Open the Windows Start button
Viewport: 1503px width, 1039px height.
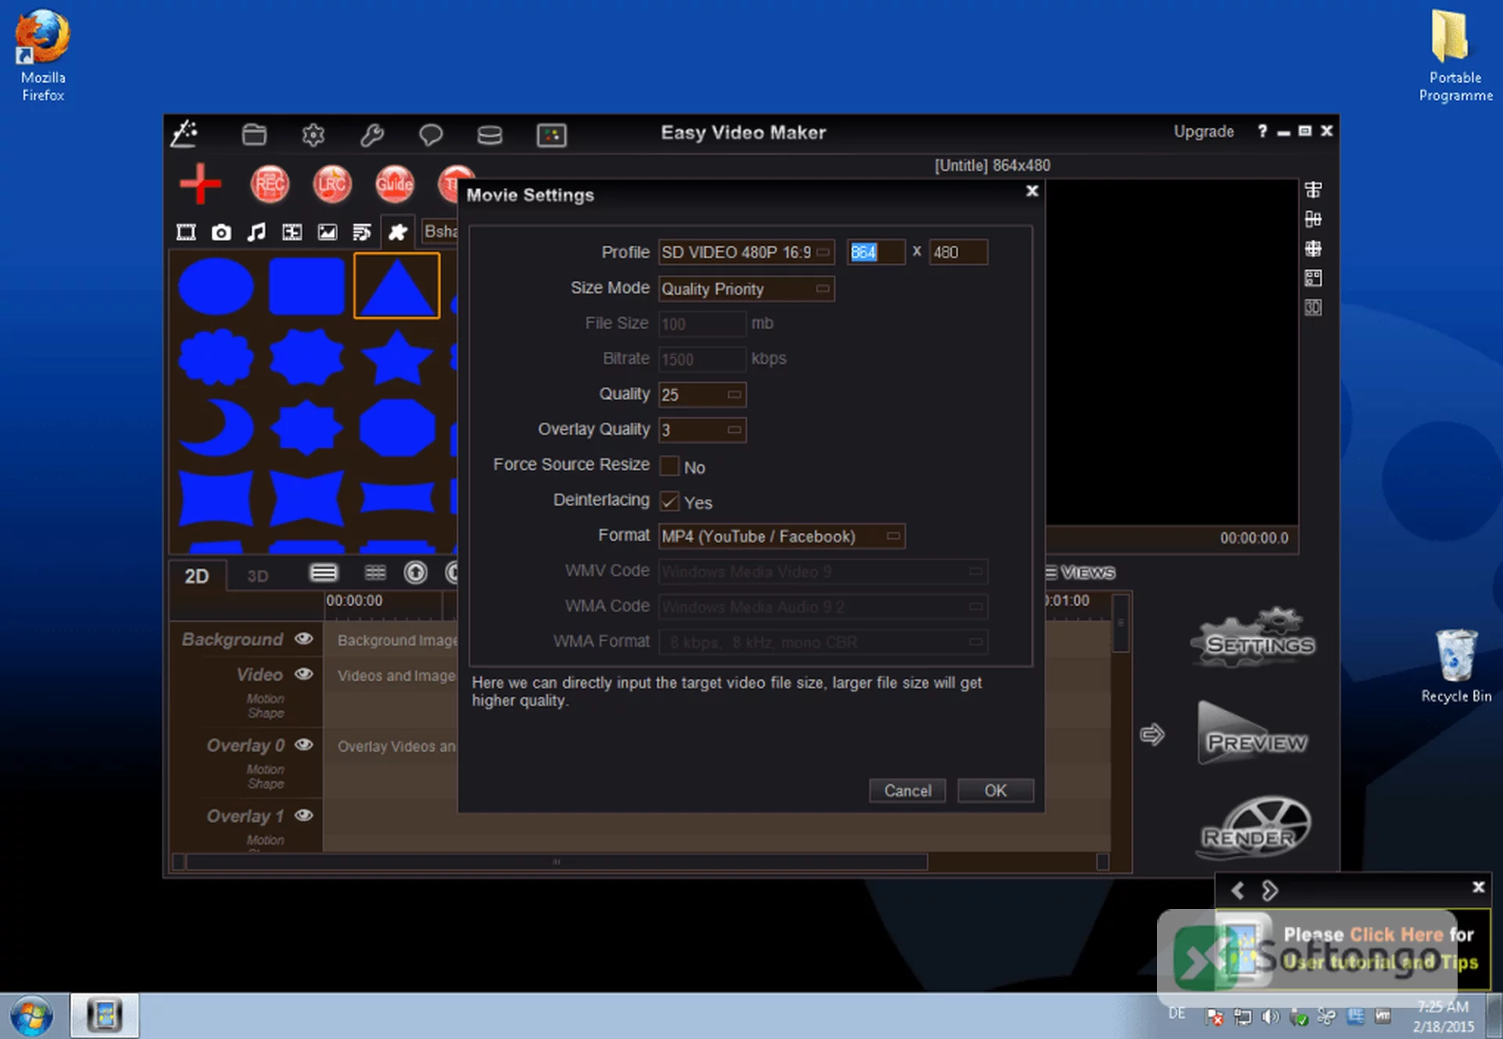tap(32, 1016)
